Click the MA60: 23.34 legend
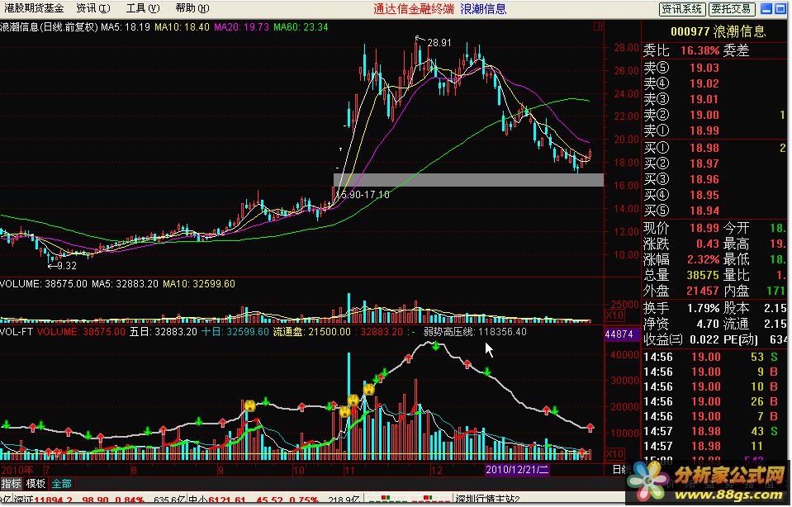This screenshot has width=792, height=507. click(301, 26)
